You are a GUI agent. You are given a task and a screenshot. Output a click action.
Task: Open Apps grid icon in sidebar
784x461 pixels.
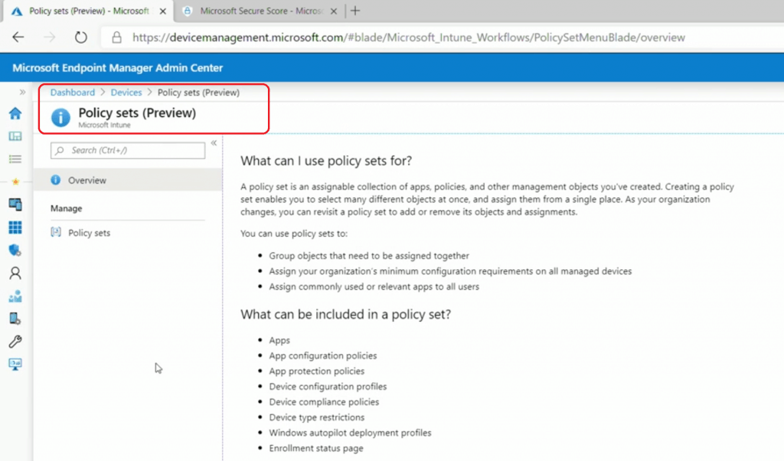click(15, 227)
